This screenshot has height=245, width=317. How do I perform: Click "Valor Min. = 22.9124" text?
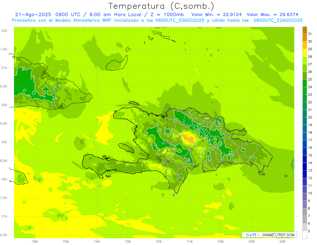click(x=216, y=15)
